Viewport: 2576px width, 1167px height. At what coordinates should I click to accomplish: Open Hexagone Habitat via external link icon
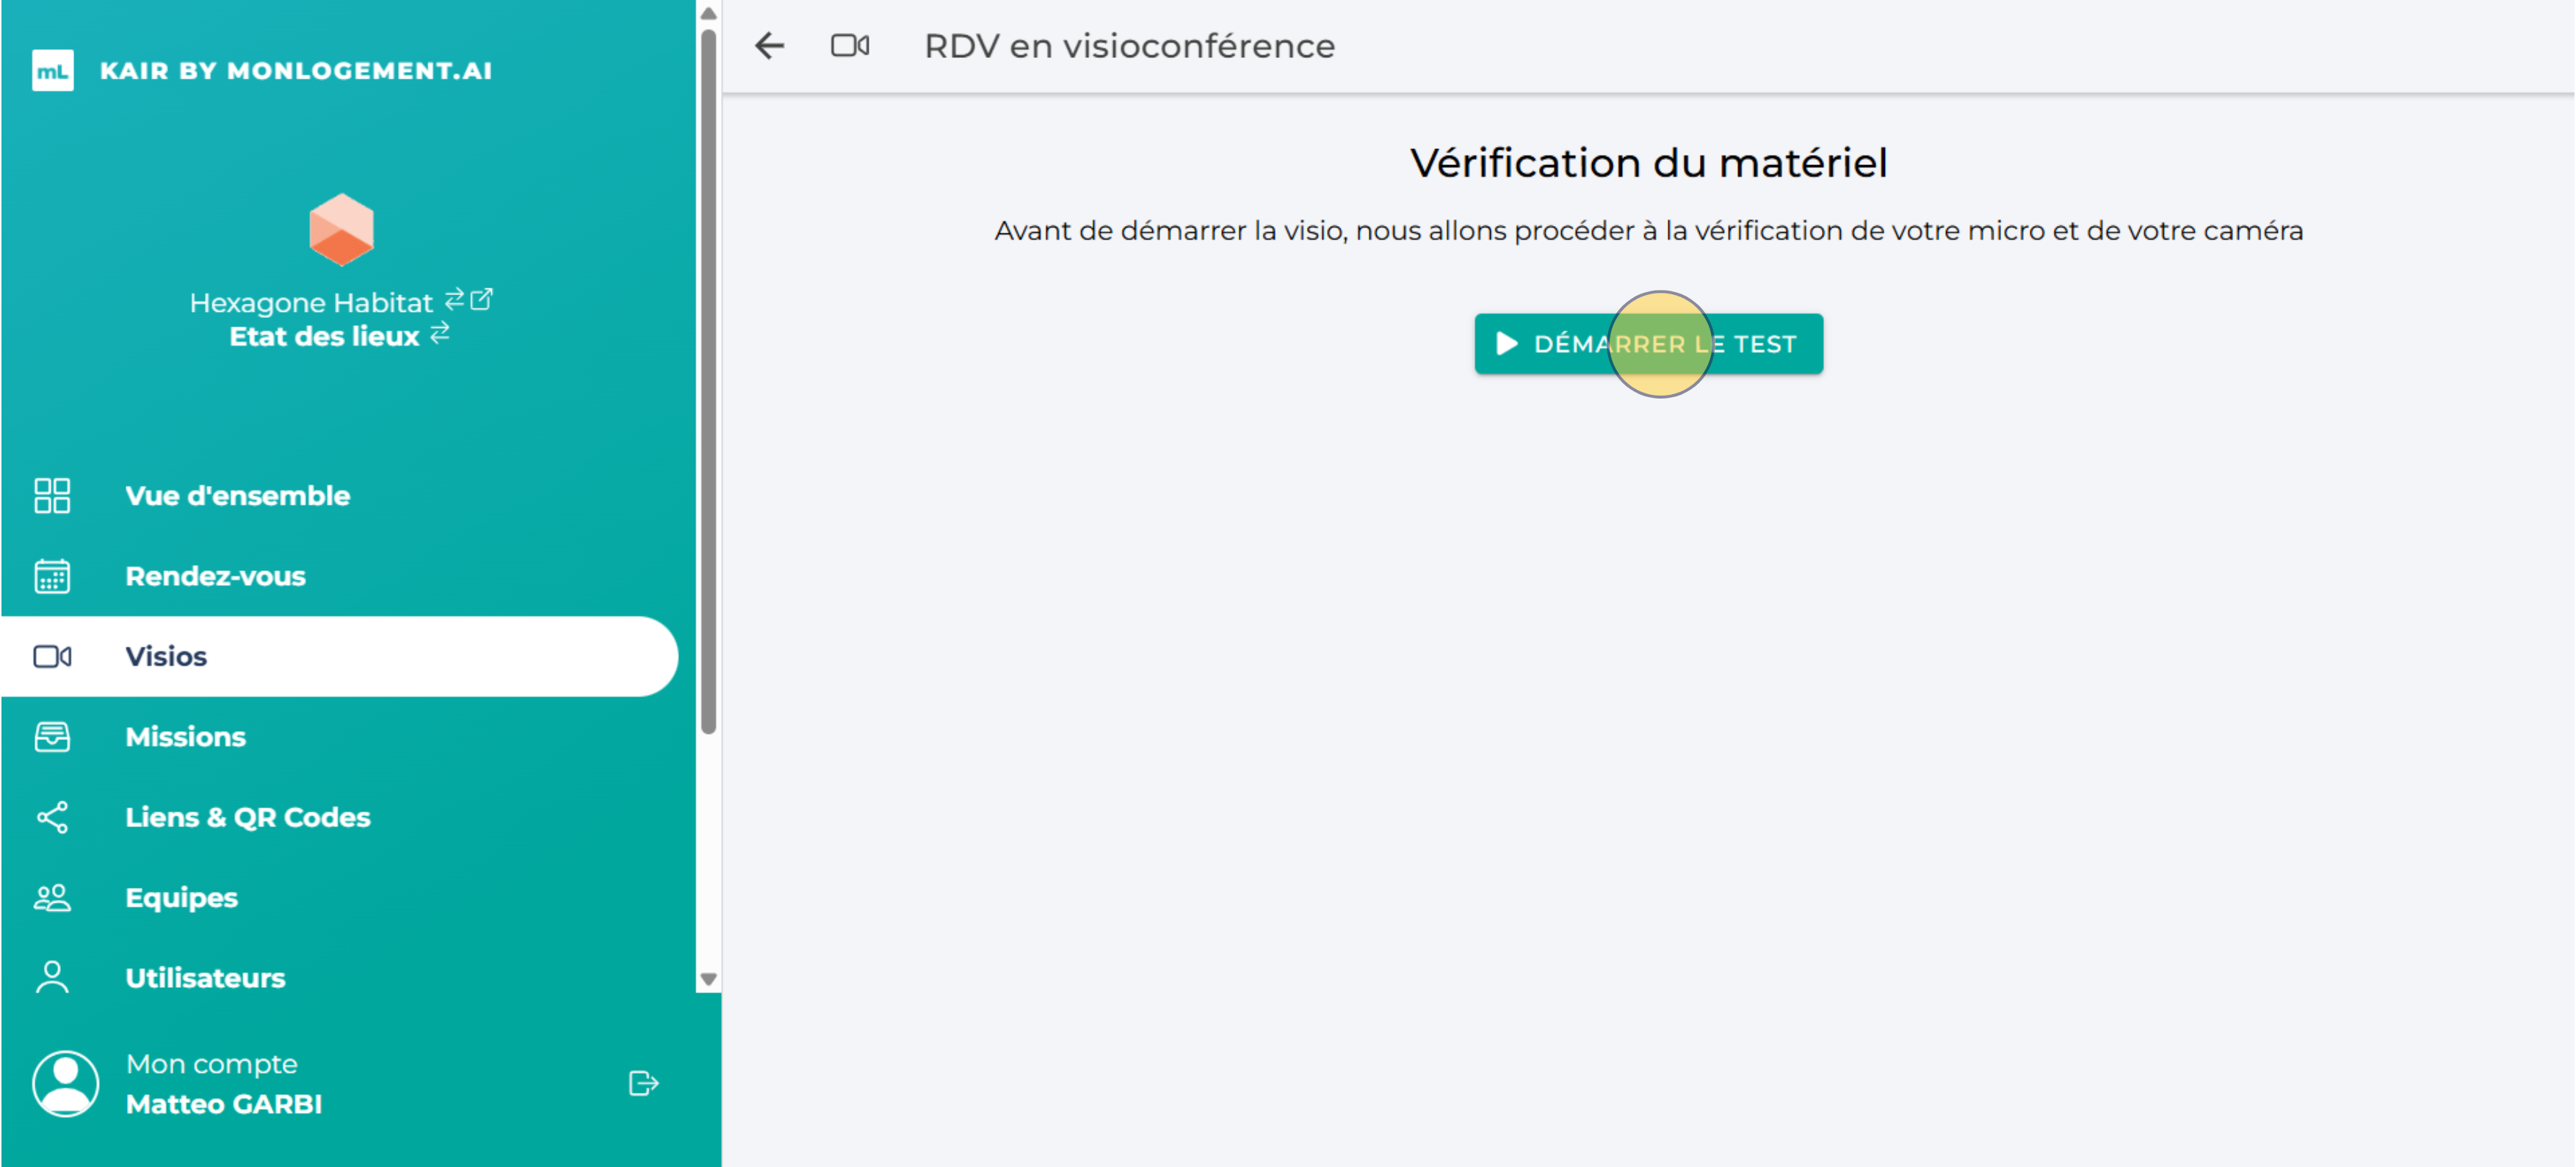click(483, 299)
